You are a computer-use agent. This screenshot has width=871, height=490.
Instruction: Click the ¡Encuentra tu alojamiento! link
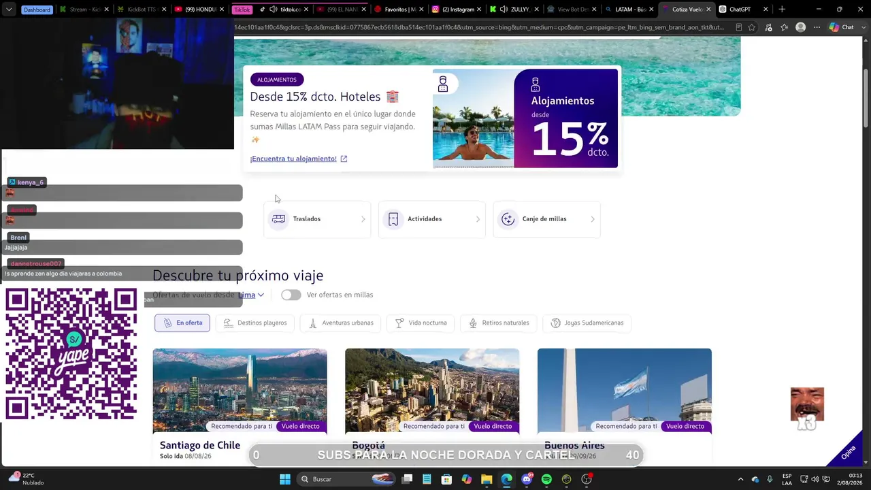[x=299, y=159]
